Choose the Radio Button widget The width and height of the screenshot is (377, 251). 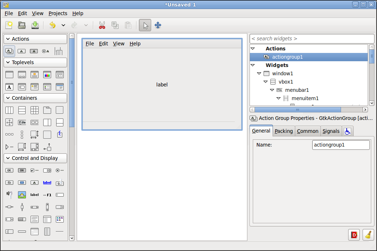(x=60, y=170)
